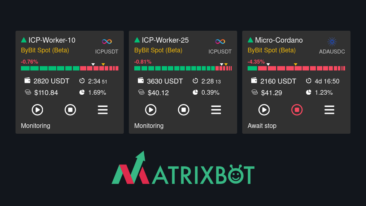Click the wallet icon next to 2820 USDT
Screen dimensions: 366x206
27,81
